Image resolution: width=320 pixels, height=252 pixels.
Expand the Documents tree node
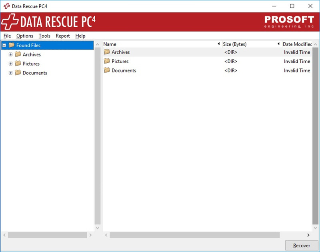pos(11,73)
